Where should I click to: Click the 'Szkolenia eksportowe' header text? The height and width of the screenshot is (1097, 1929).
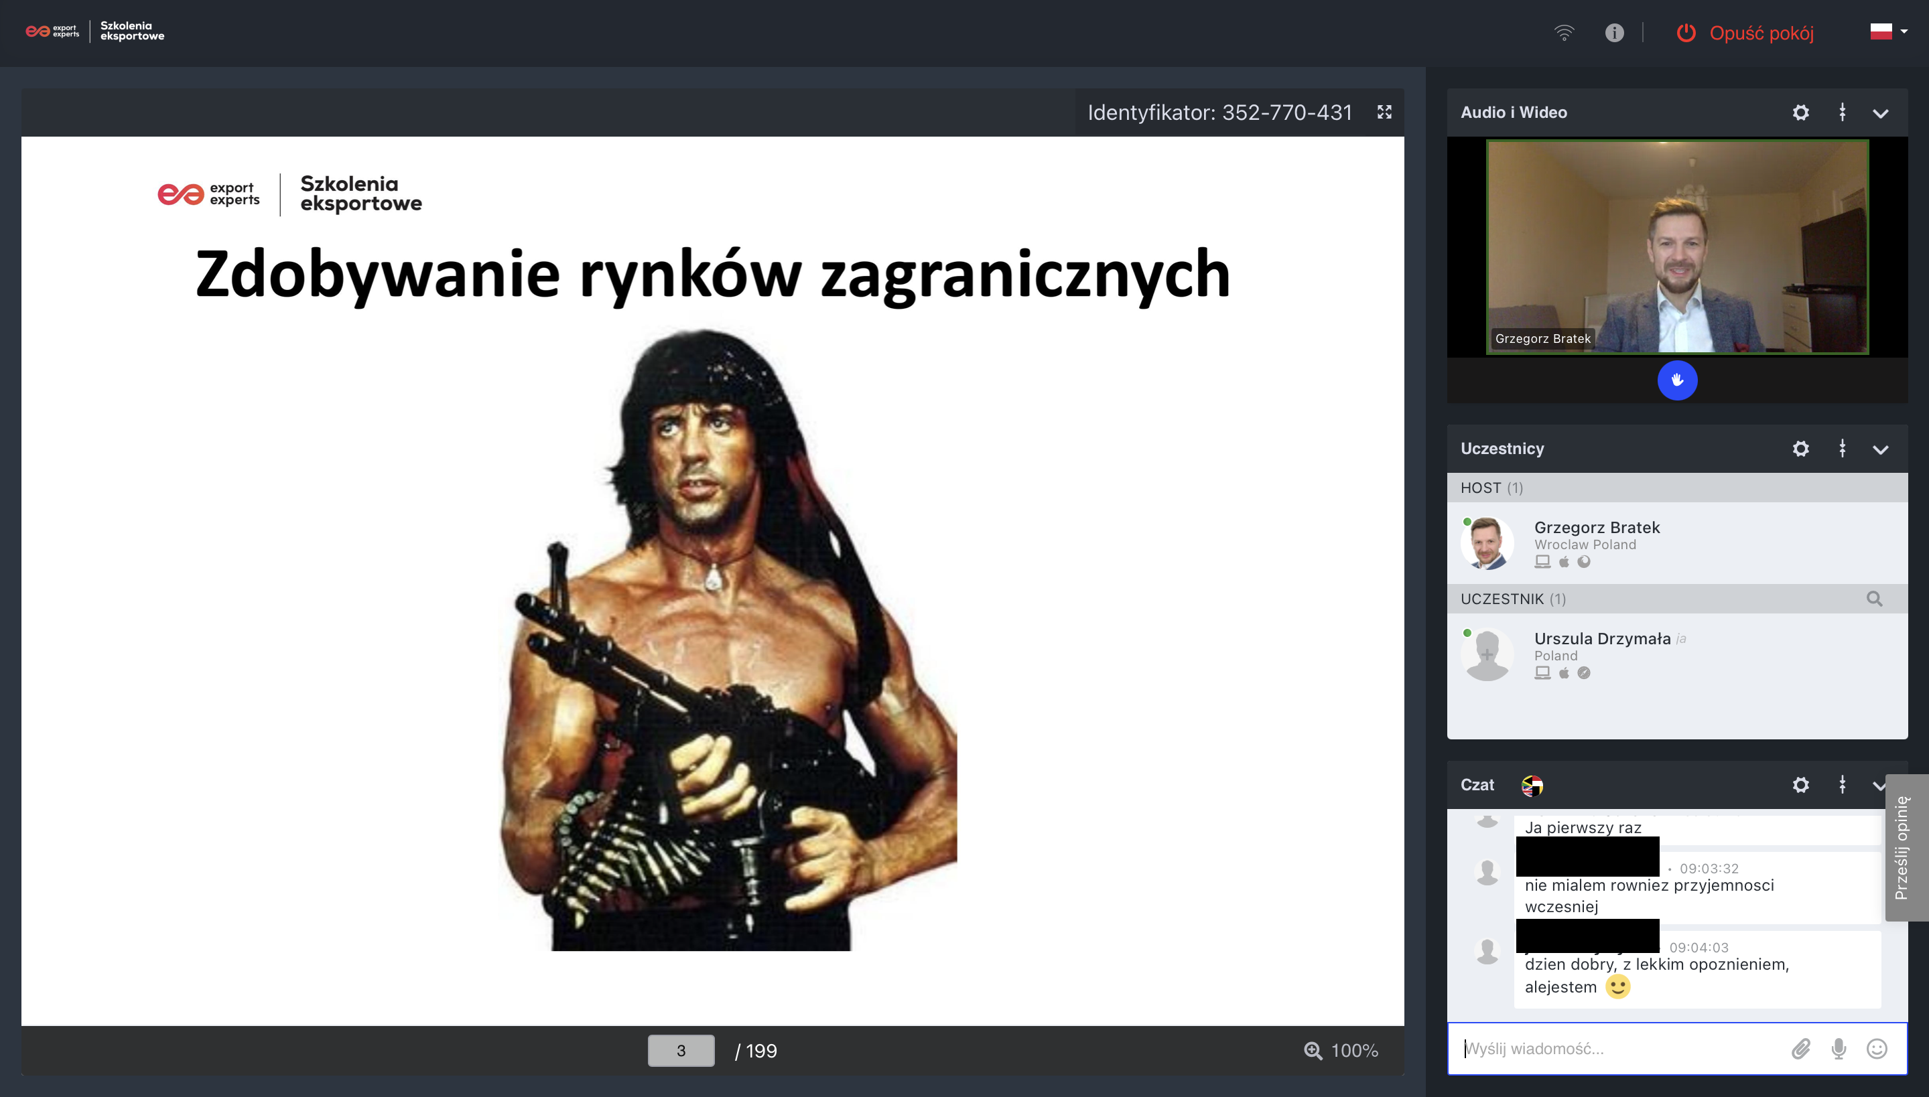click(132, 31)
